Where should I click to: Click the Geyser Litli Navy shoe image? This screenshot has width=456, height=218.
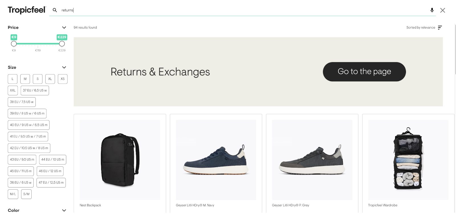[216, 160]
